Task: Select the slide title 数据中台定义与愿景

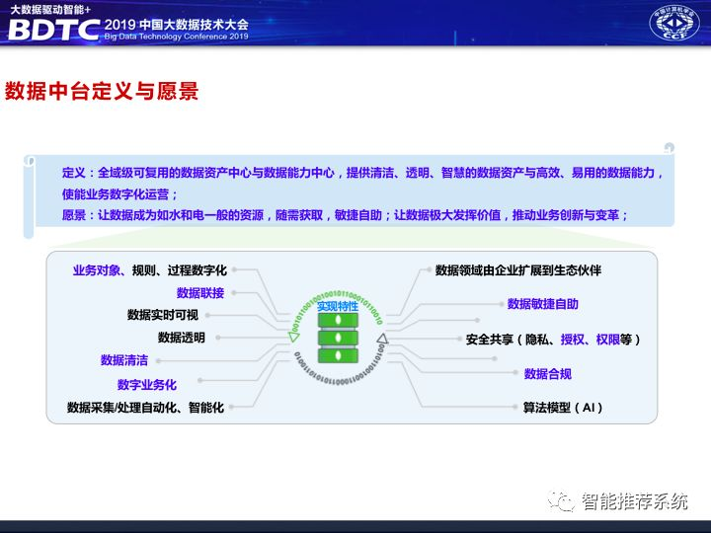Action: click(x=102, y=91)
